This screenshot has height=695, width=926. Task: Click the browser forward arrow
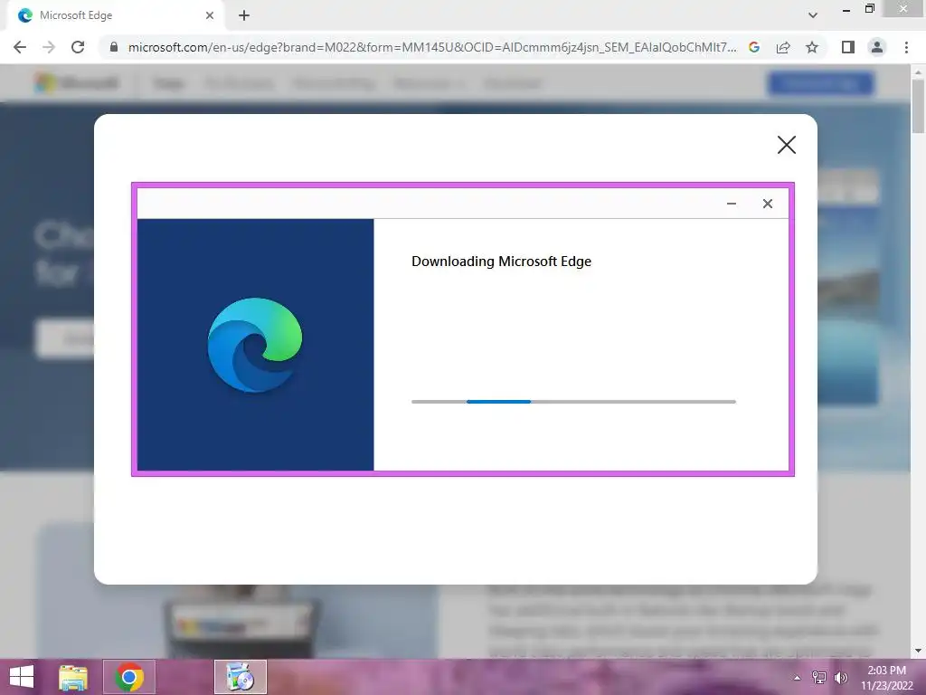(x=49, y=47)
